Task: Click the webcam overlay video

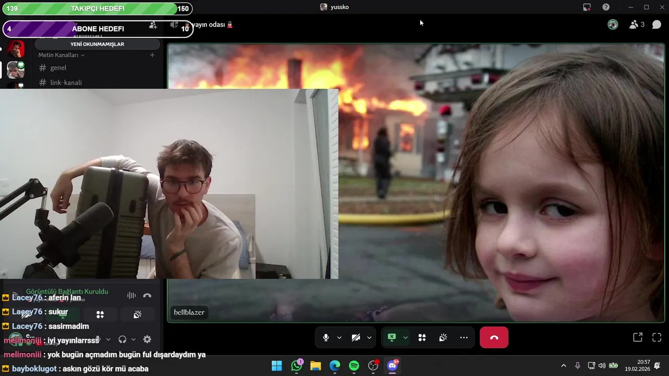Action: tap(169, 184)
